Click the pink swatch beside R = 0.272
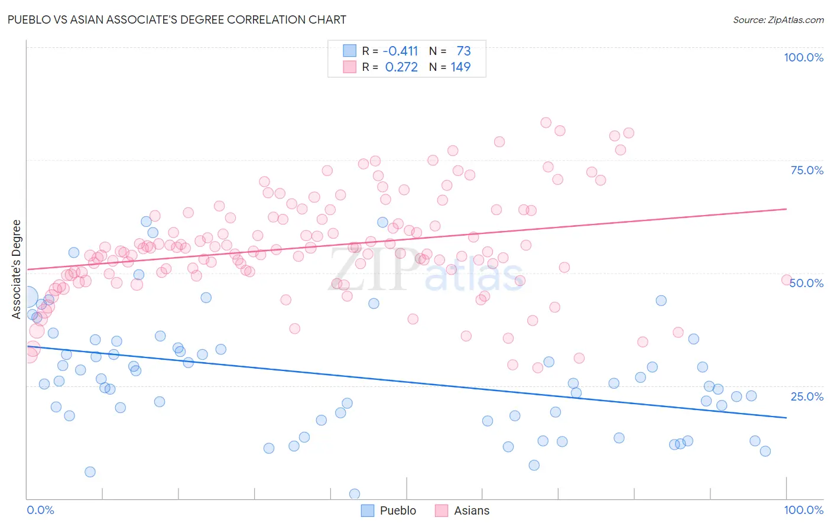 pos(350,67)
